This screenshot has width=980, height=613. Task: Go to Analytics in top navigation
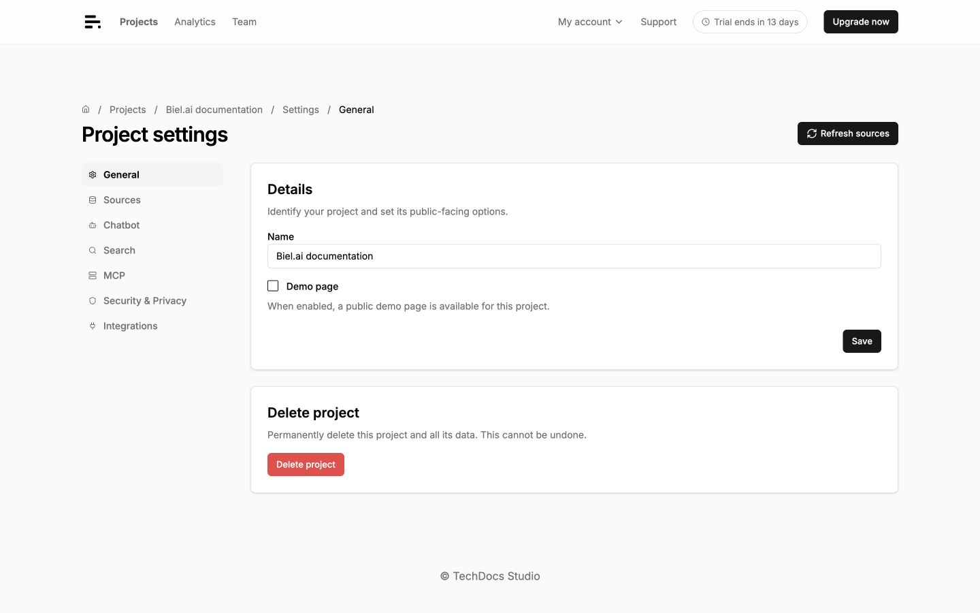pyautogui.click(x=195, y=22)
